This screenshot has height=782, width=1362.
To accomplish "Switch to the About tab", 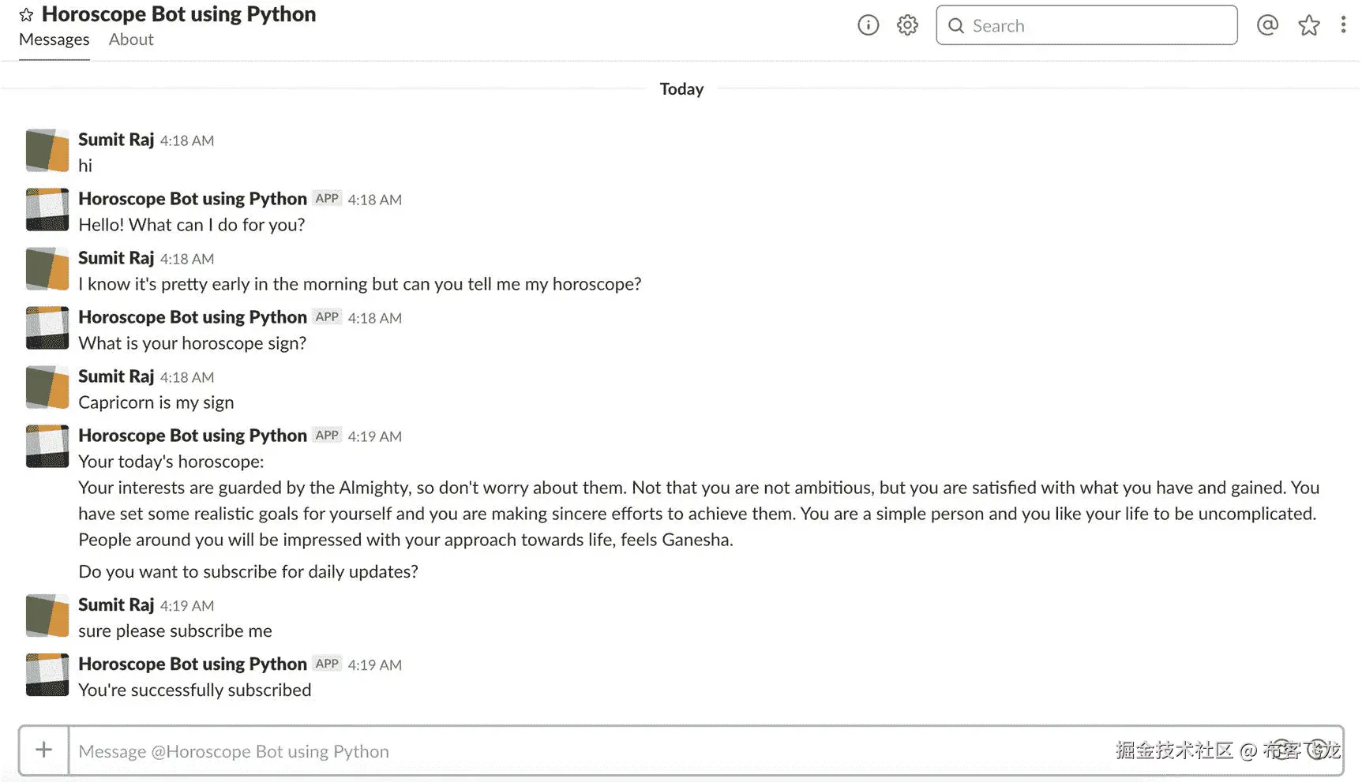I will (x=131, y=39).
